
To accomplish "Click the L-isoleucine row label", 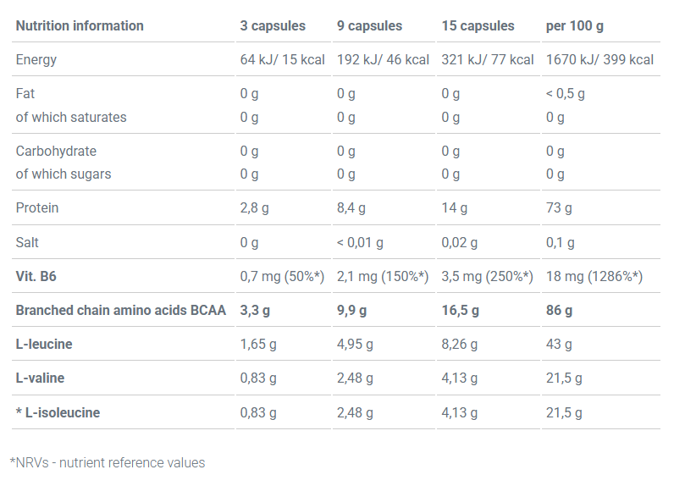I will [58, 413].
